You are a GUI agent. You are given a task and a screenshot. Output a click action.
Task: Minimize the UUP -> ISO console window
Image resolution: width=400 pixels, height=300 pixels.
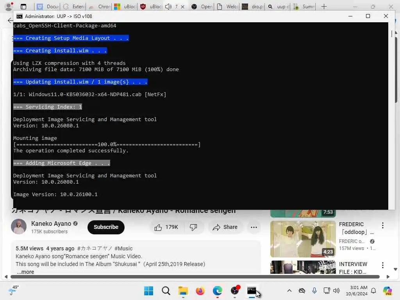coord(350,16)
